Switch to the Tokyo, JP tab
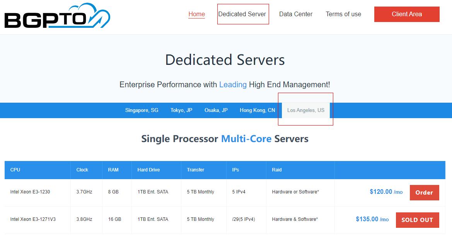Image resolution: width=452 pixels, height=239 pixels. click(x=181, y=110)
